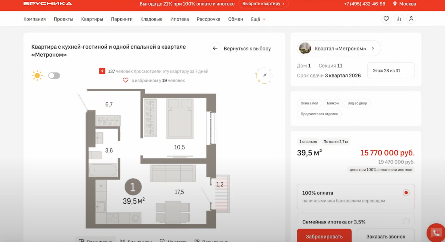Click the Брусника logo
Screen dimensions: 445x242
point(48,4)
